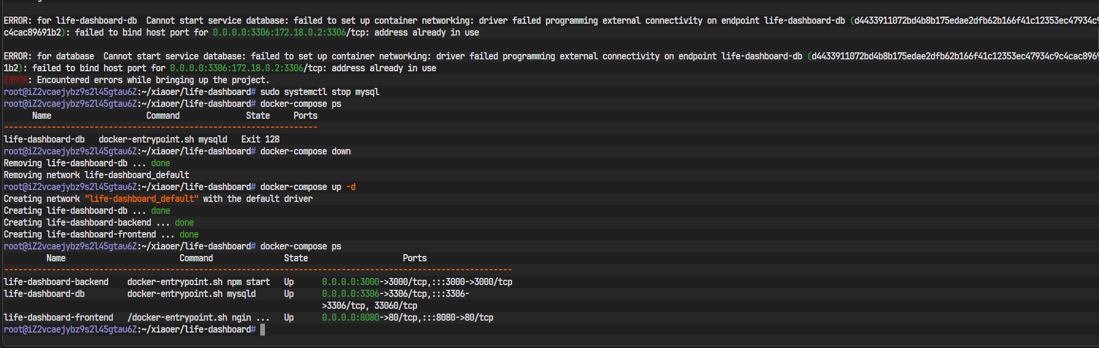This screenshot has height=348, width=1099.
Task: Click the "Exit 128" state of life-dashboard-db
Action: (260, 140)
